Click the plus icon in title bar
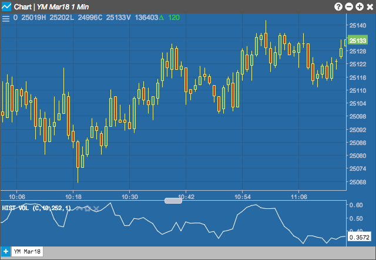The width and height of the screenshot is (376, 260). (360, 6)
